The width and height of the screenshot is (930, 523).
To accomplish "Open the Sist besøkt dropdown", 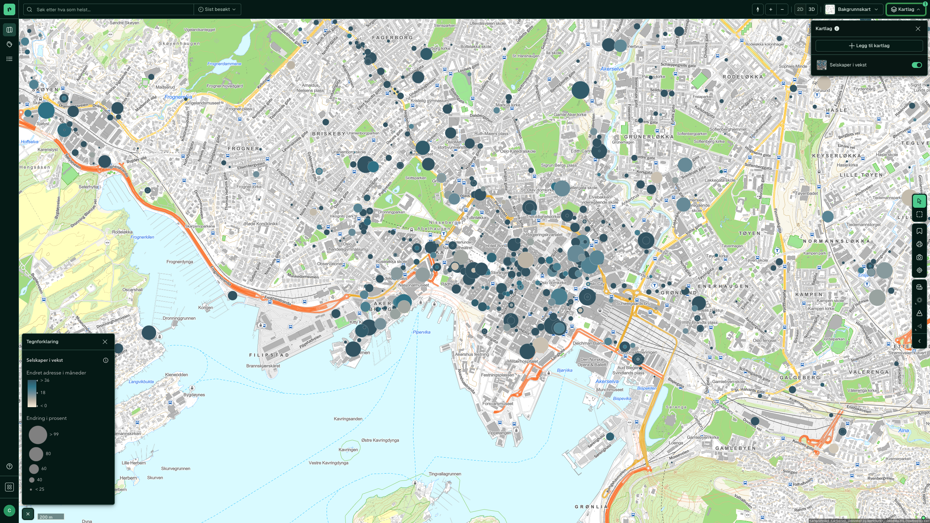I will coord(217,9).
